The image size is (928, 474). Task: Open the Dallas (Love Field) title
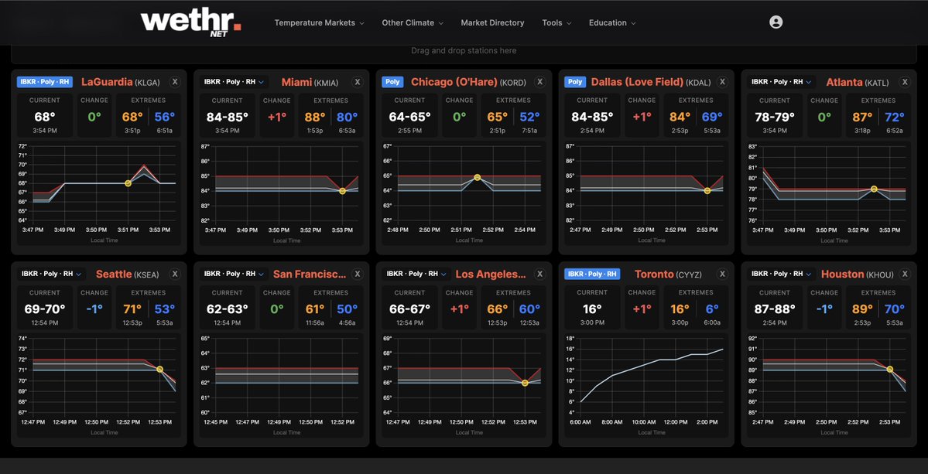coord(638,82)
